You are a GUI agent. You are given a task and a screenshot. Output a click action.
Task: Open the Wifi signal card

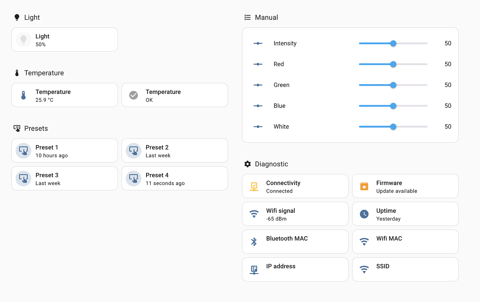click(x=295, y=214)
